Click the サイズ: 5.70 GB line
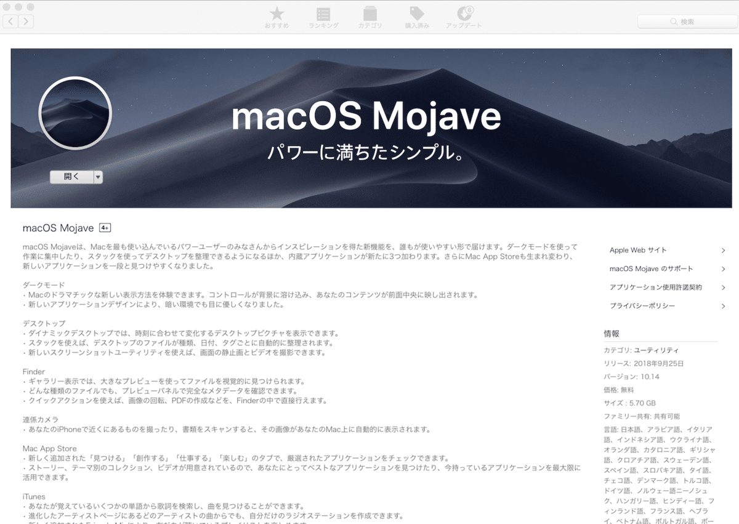739x524 pixels. pos(630,403)
